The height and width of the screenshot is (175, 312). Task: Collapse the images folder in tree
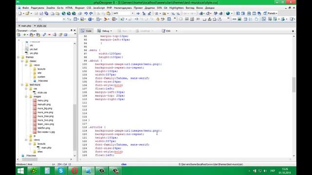click(x=26, y=97)
